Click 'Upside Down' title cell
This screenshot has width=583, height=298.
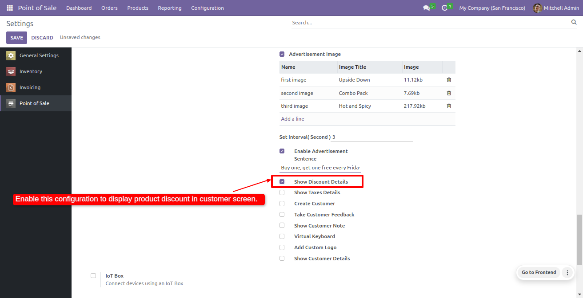coord(370,80)
